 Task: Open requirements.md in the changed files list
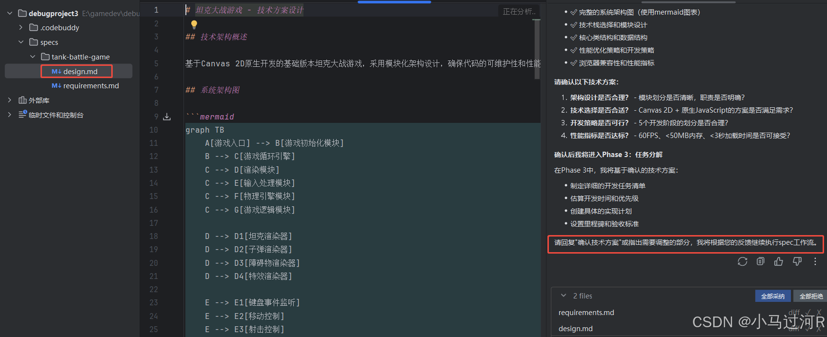pos(586,313)
